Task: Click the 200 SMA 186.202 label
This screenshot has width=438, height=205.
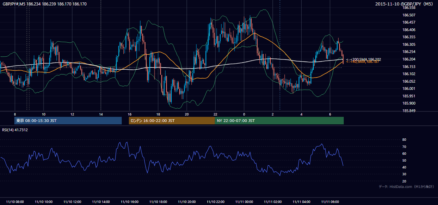Action: pyautogui.click(x=364, y=59)
